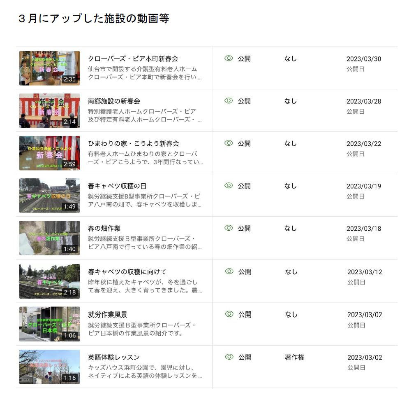Click the date 2023/03/22

(364, 144)
